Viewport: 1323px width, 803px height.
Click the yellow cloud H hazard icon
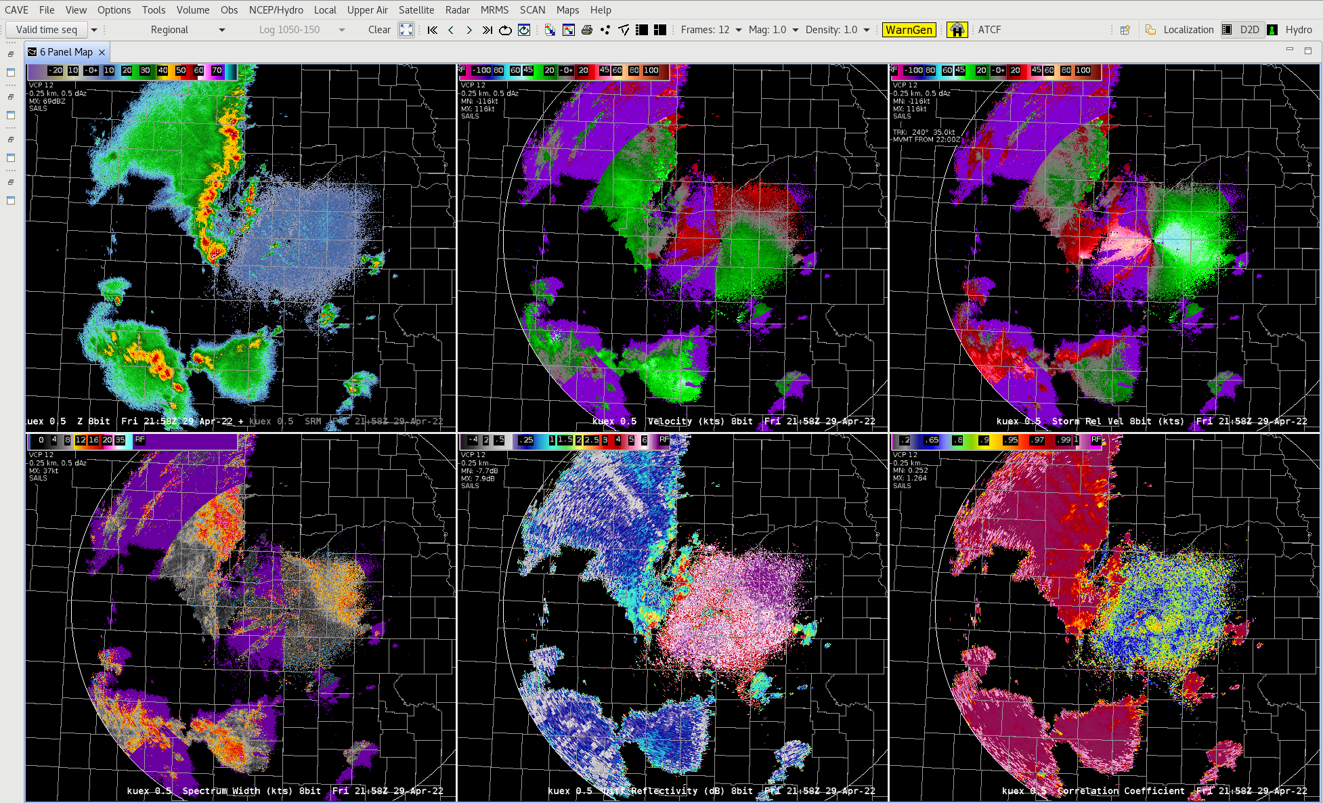tap(957, 30)
